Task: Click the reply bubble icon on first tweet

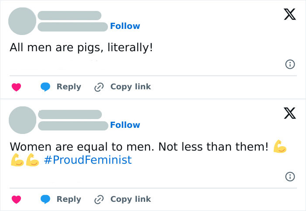Action: click(45, 87)
